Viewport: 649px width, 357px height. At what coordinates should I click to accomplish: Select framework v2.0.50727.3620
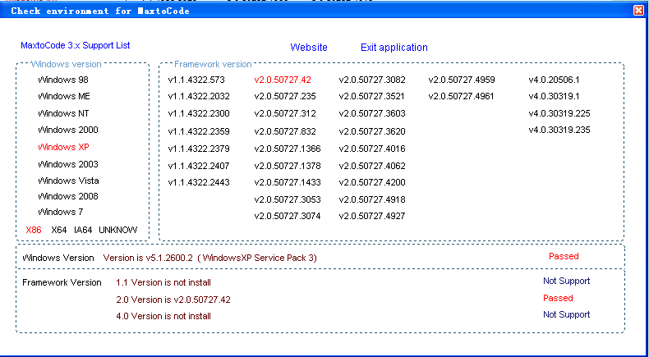point(372,131)
